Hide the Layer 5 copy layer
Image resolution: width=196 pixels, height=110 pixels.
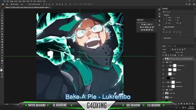coord(163,93)
